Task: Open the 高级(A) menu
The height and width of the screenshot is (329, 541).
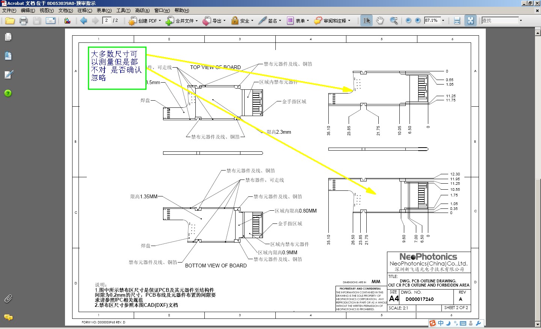Action: [142, 11]
